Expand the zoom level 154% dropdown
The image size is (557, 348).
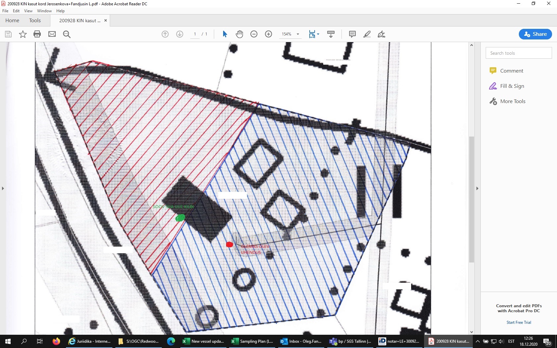[298, 34]
